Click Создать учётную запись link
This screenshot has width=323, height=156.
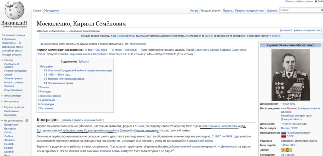[x=299, y=1]
